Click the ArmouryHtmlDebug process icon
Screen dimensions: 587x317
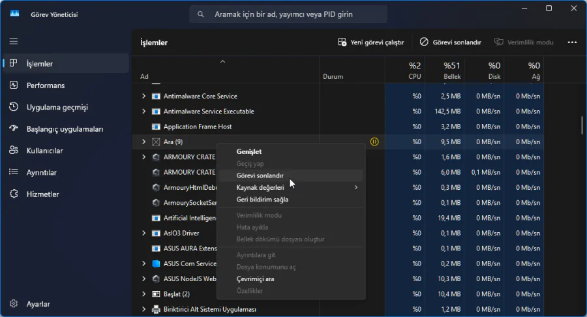156,187
